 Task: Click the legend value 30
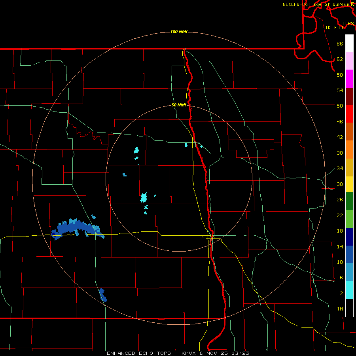(340, 184)
